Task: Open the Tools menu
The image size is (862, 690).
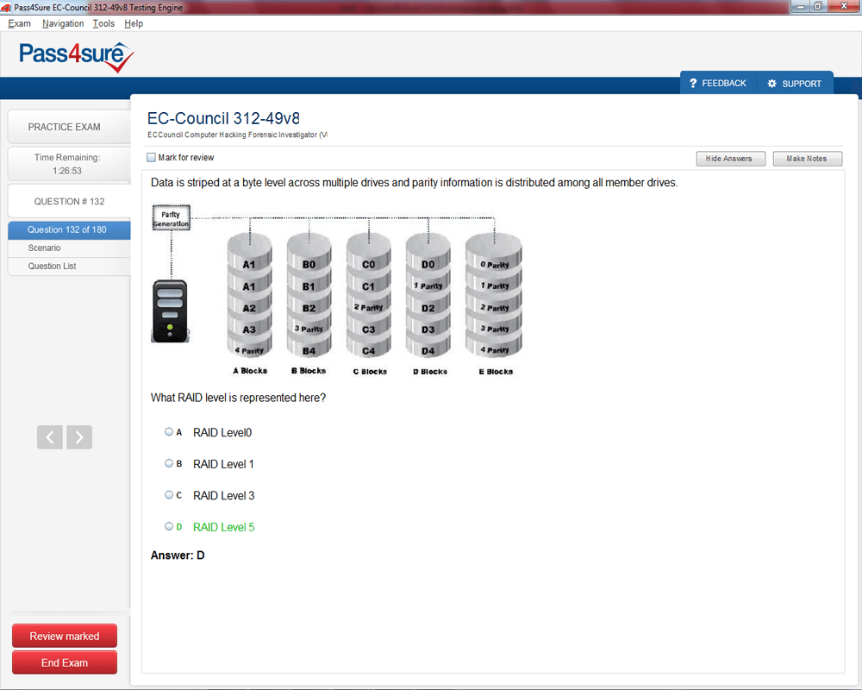Action: point(103,23)
